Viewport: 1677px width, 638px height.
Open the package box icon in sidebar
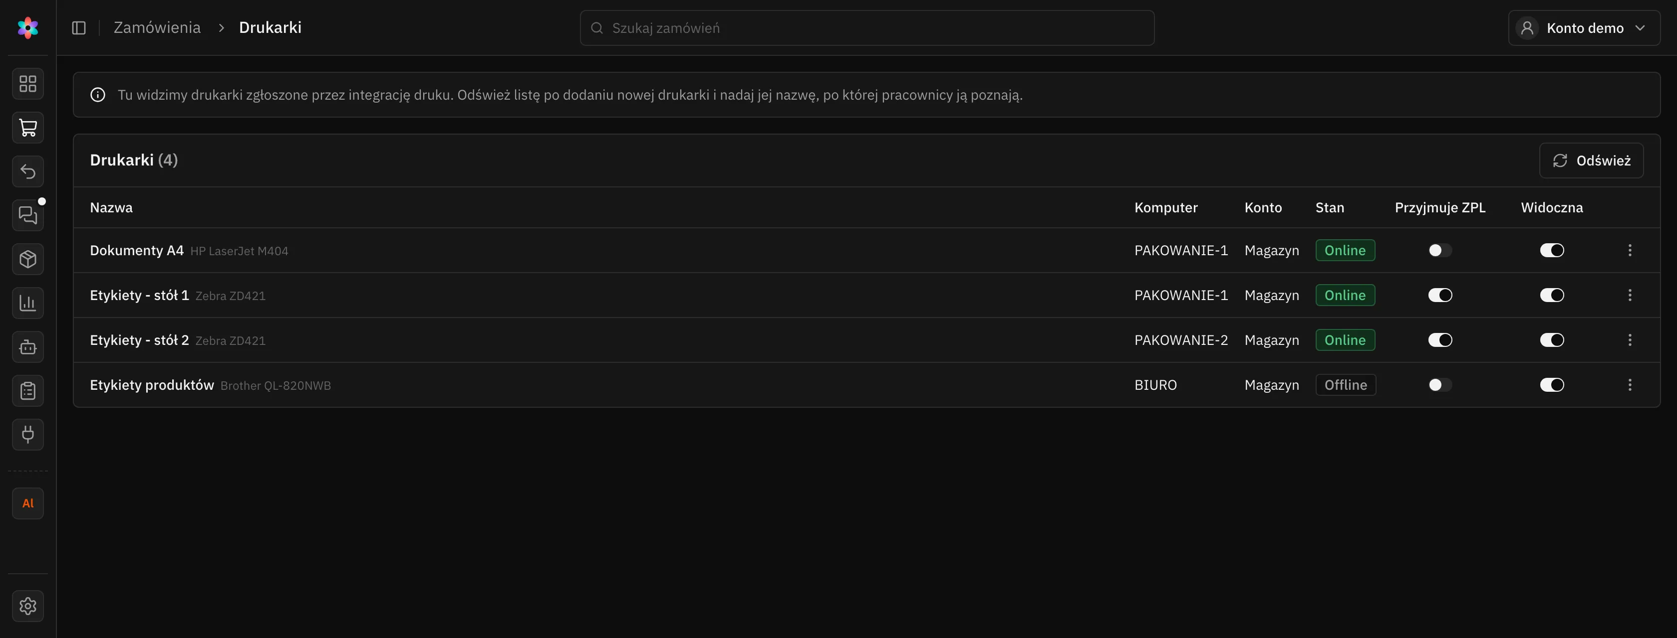point(28,260)
